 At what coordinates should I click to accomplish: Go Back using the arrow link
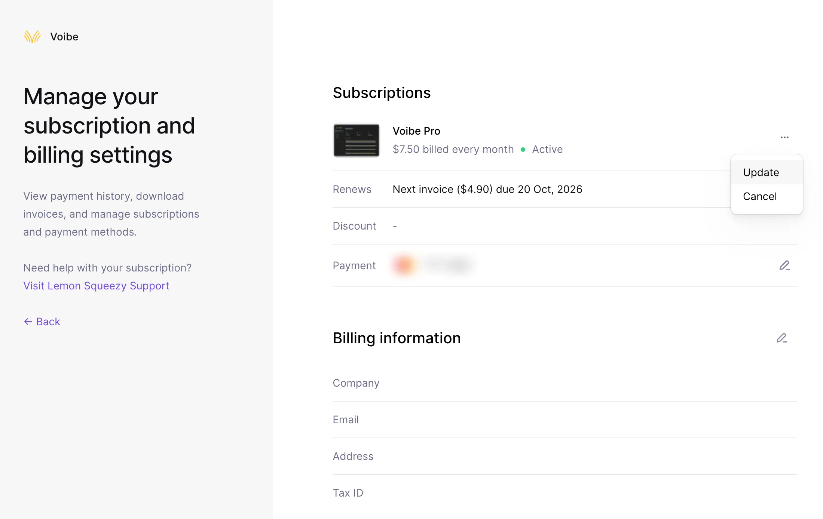pyautogui.click(x=42, y=322)
